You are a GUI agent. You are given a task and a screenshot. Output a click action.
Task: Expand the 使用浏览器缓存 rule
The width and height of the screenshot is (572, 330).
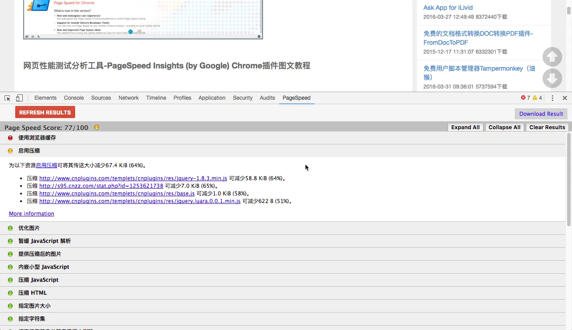click(37, 138)
